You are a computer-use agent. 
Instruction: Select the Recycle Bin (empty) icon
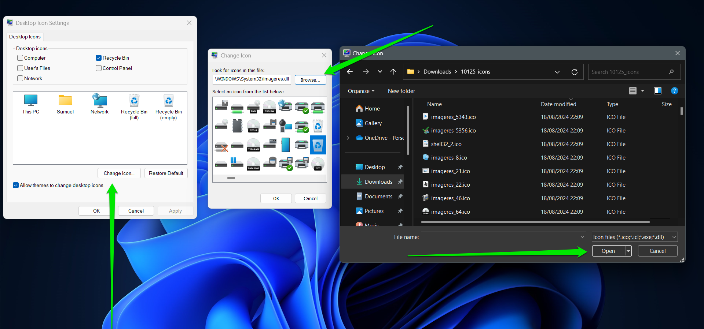pyautogui.click(x=169, y=107)
